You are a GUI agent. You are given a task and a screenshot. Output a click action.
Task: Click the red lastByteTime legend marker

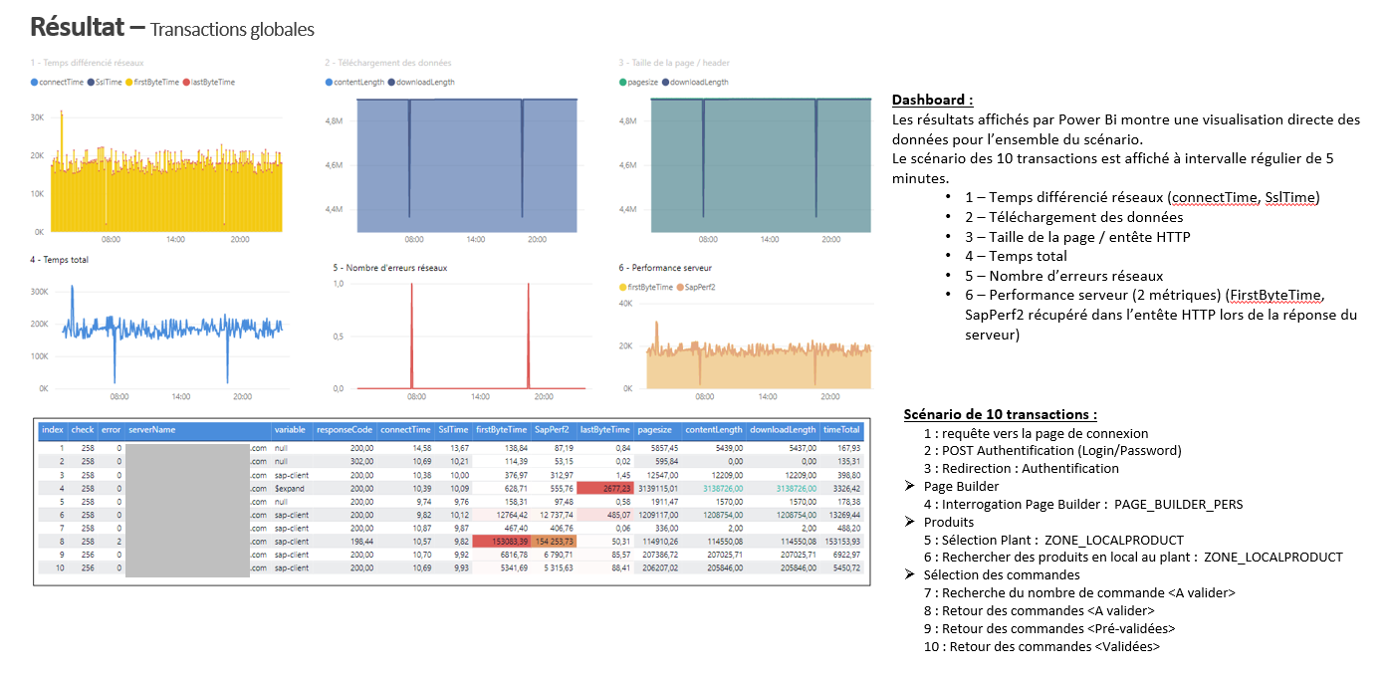[185, 84]
